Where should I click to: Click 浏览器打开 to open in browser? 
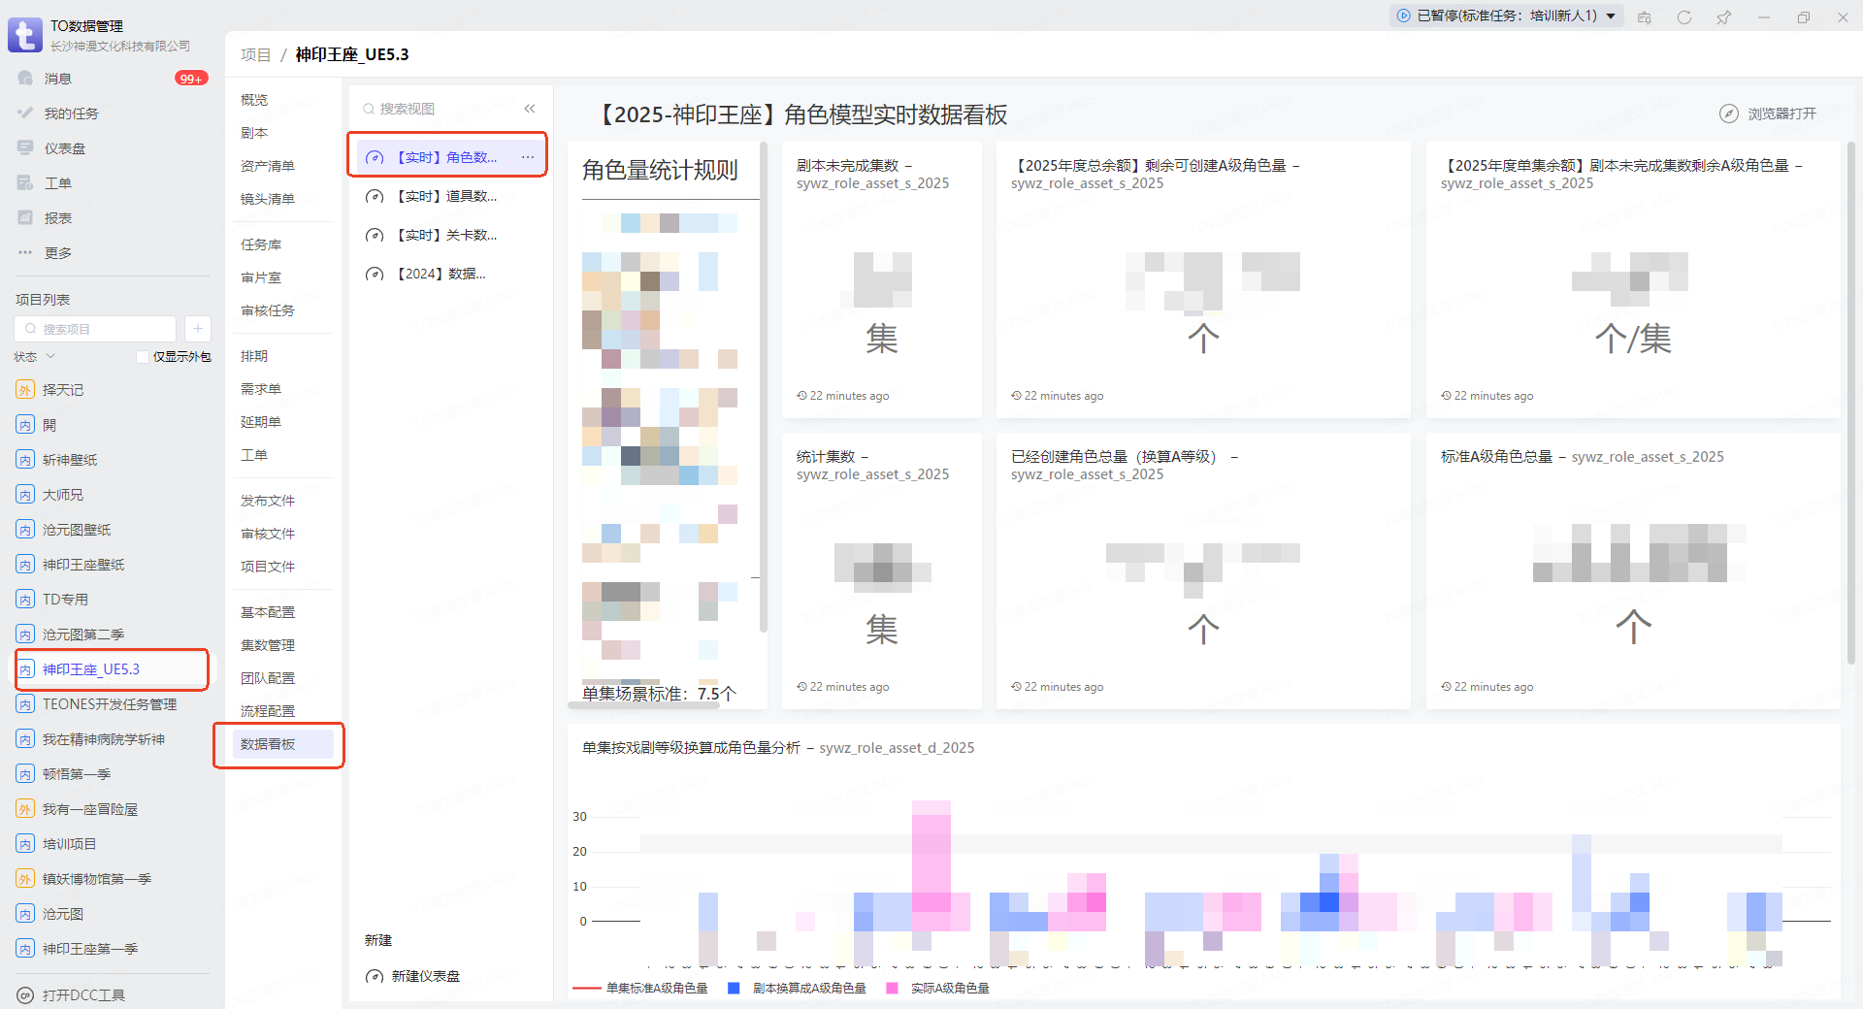1769,114
